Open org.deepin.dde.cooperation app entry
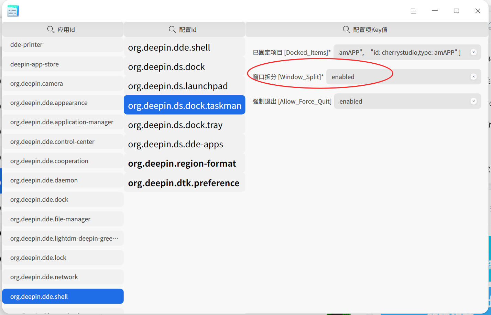Image resolution: width=491 pixels, height=315 pixels. pyautogui.click(x=63, y=161)
